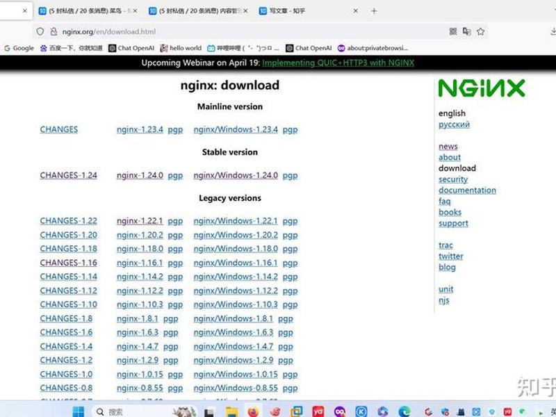
Task: Click the blue K app taskbar icon
Action: (x=361, y=411)
